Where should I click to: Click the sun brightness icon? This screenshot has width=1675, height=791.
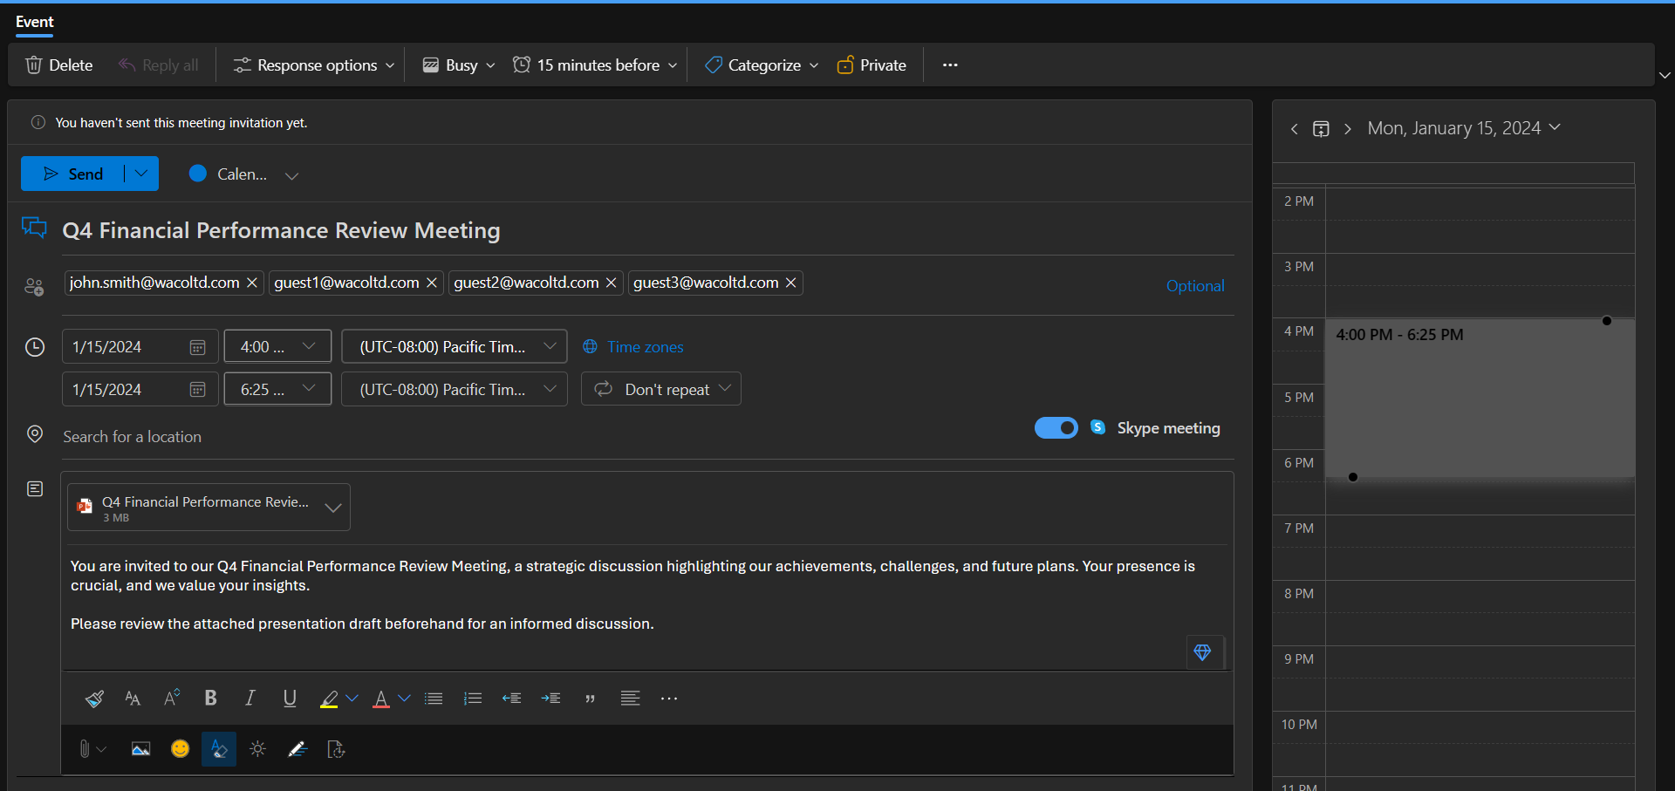[x=258, y=749]
